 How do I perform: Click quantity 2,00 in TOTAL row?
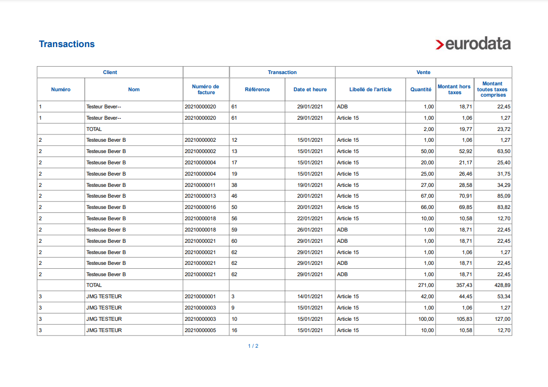[x=429, y=129]
